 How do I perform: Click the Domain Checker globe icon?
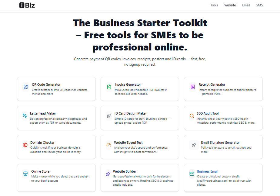pyautogui.click(x=25, y=145)
